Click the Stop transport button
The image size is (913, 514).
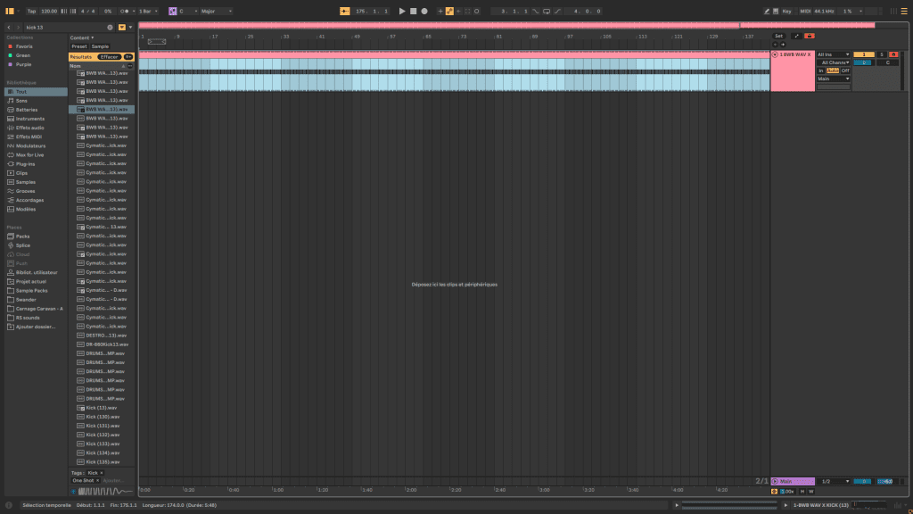(413, 11)
